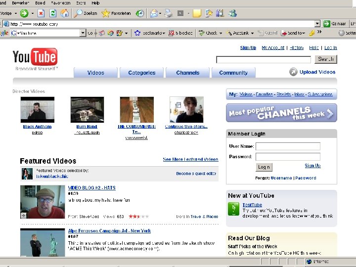Image resolution: width=356 pixels, height=267 pixels.
Task: Switch to the Categories tab
Action: point(142,73)
